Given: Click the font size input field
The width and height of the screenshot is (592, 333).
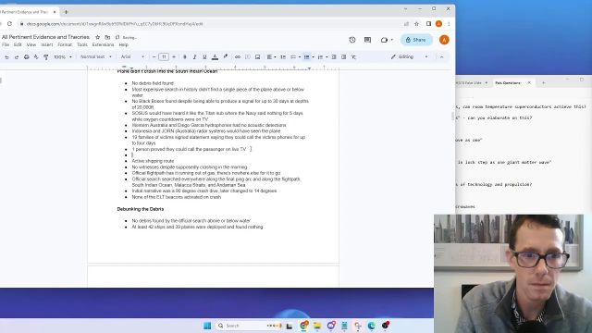Looking at the screenshot, I should click(x=164, y=57).
